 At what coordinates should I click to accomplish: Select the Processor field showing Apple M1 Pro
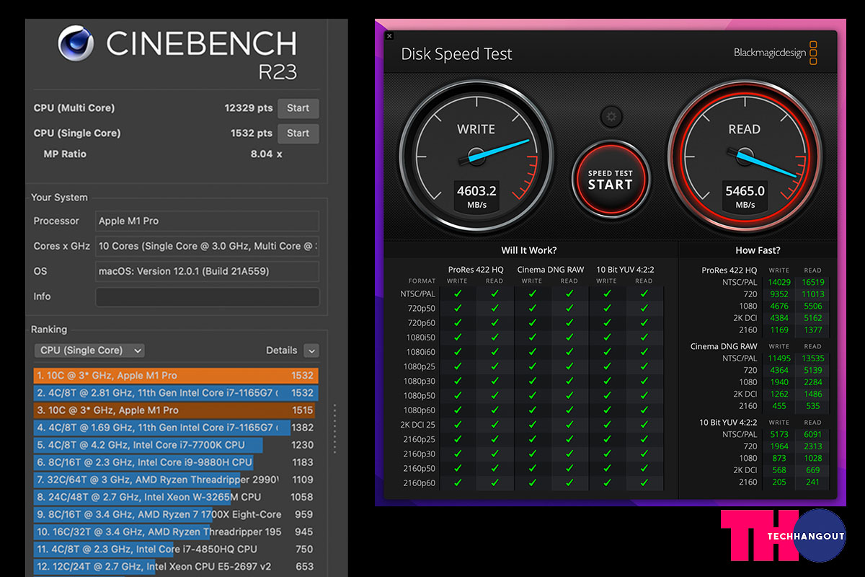click(x=207, y=221)
